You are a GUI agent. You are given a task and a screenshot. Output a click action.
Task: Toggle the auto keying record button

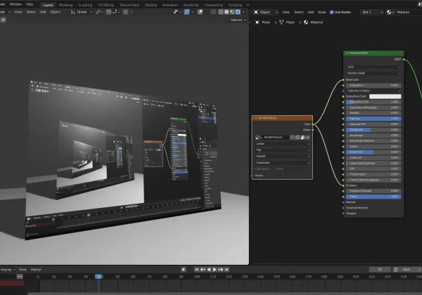coord(184,269)
